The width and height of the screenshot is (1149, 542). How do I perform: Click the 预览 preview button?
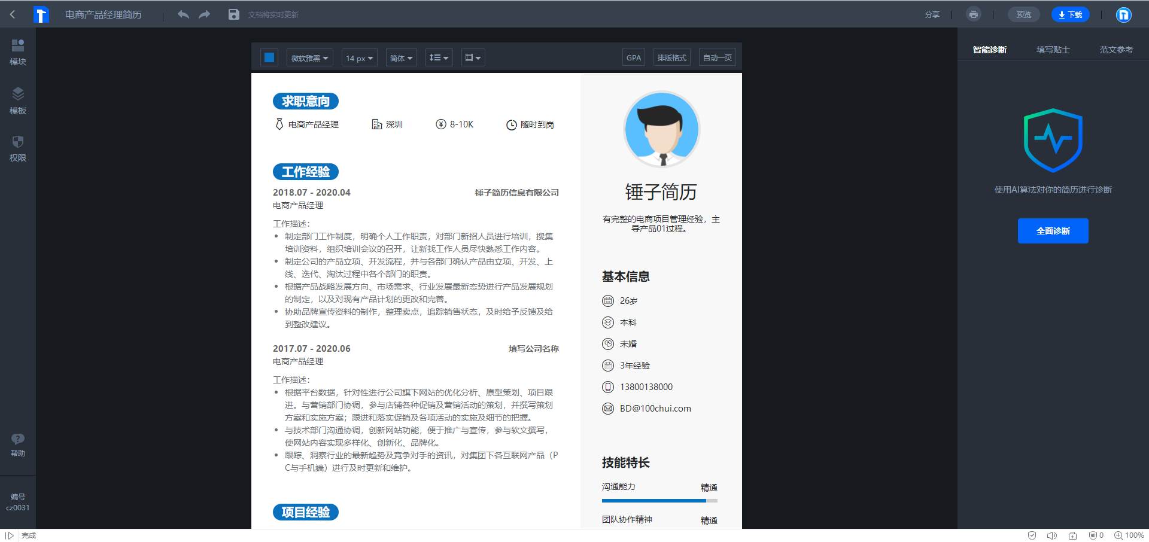(1024, 14)
